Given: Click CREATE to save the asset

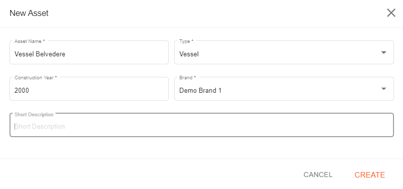Looking at the screenshot, I should coord(370,175).
